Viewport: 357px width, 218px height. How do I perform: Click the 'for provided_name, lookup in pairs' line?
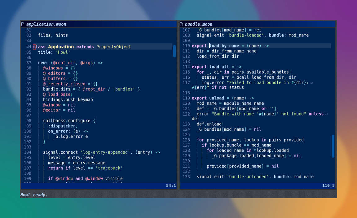coord(250,140)
